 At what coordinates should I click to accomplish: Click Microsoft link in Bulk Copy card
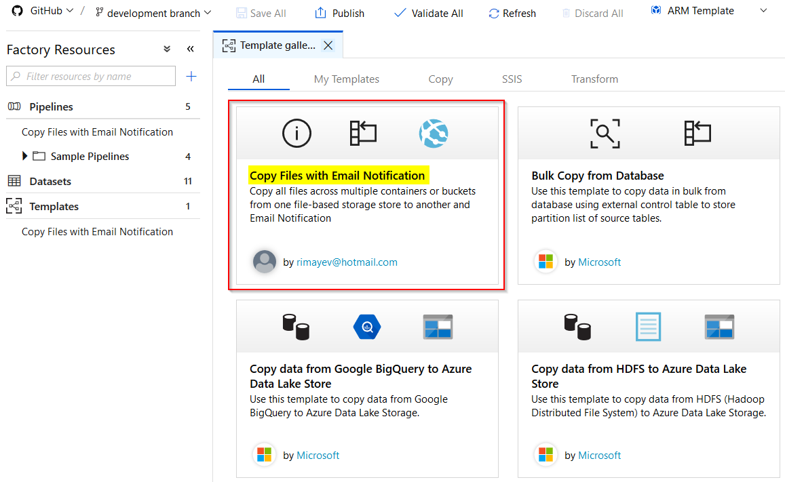tap(599, 262)
